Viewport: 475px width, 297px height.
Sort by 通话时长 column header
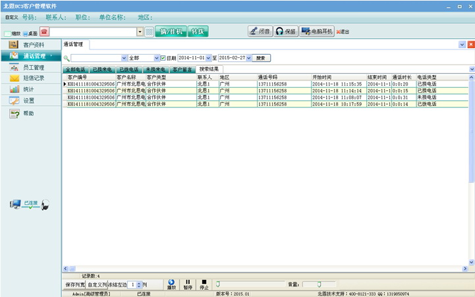tap(403, 77)
